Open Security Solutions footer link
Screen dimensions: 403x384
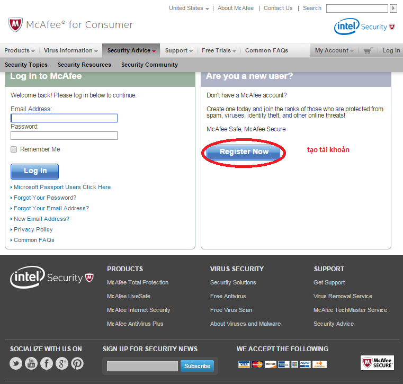tap(233, 282)
